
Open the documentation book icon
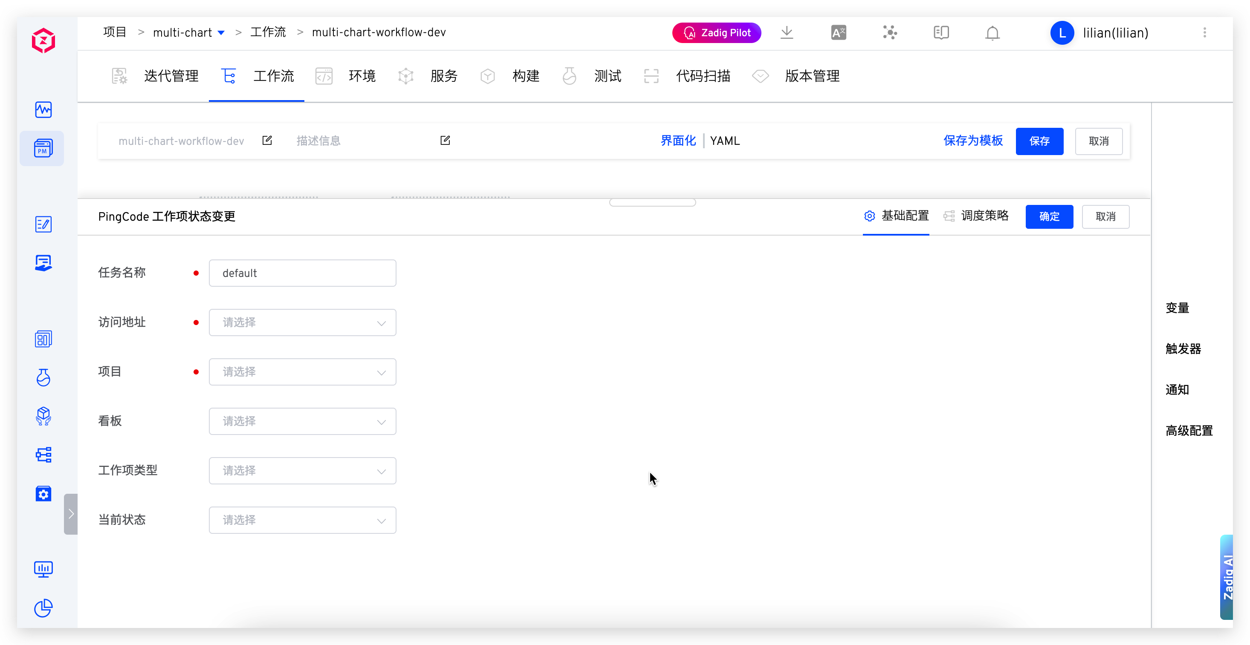click(941, 32)
